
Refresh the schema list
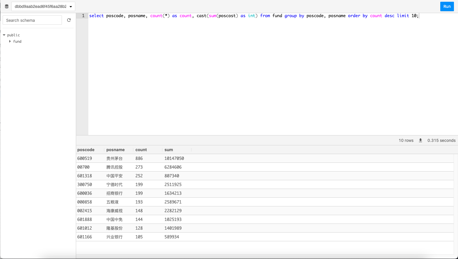[x=69, y=20]
